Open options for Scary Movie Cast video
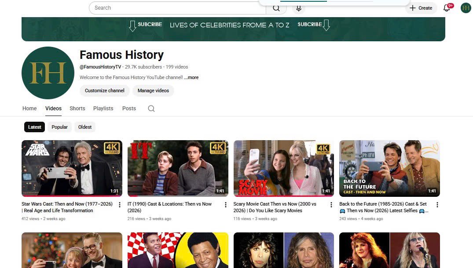This screenshot has height=268, width=473. click(331, 205)
